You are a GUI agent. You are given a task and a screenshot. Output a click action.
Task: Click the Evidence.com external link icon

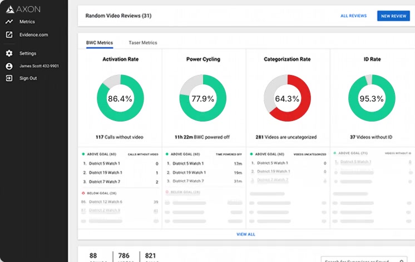pos(9,34)
